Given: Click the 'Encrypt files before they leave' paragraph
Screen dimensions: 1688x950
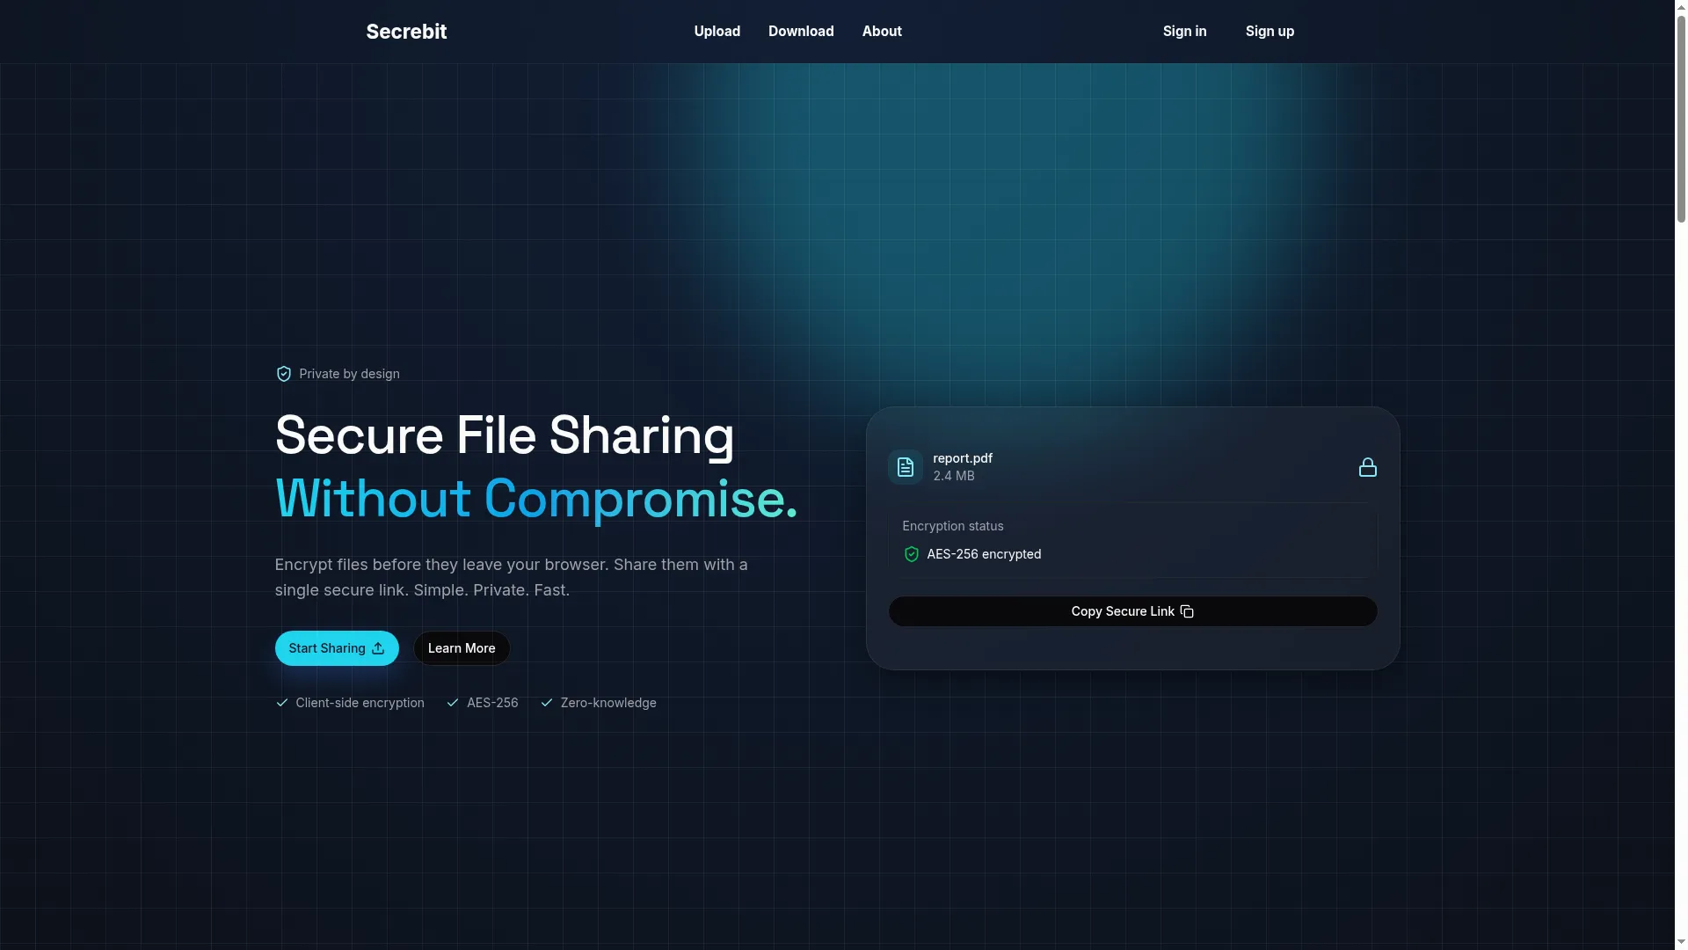Looking at the screenshot, I should tap(512, 577).
